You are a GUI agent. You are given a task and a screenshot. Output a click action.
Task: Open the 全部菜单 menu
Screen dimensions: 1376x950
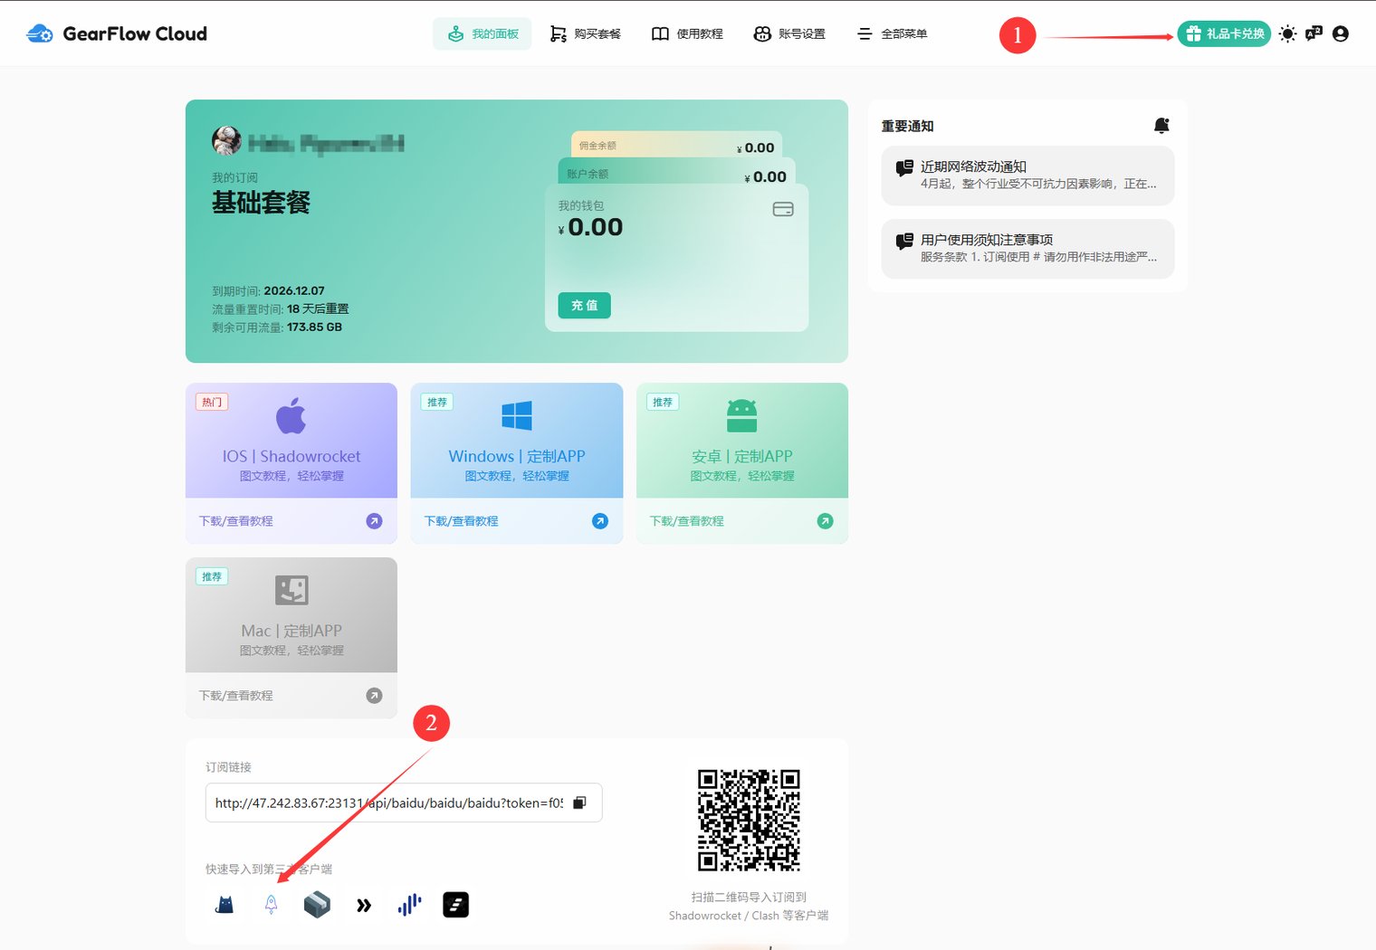892,33
